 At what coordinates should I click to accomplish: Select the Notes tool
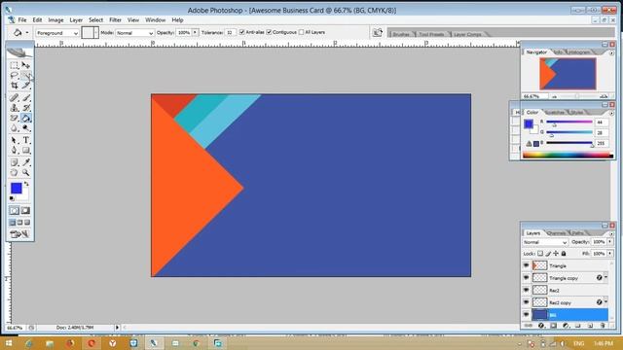tap(15, 162)
